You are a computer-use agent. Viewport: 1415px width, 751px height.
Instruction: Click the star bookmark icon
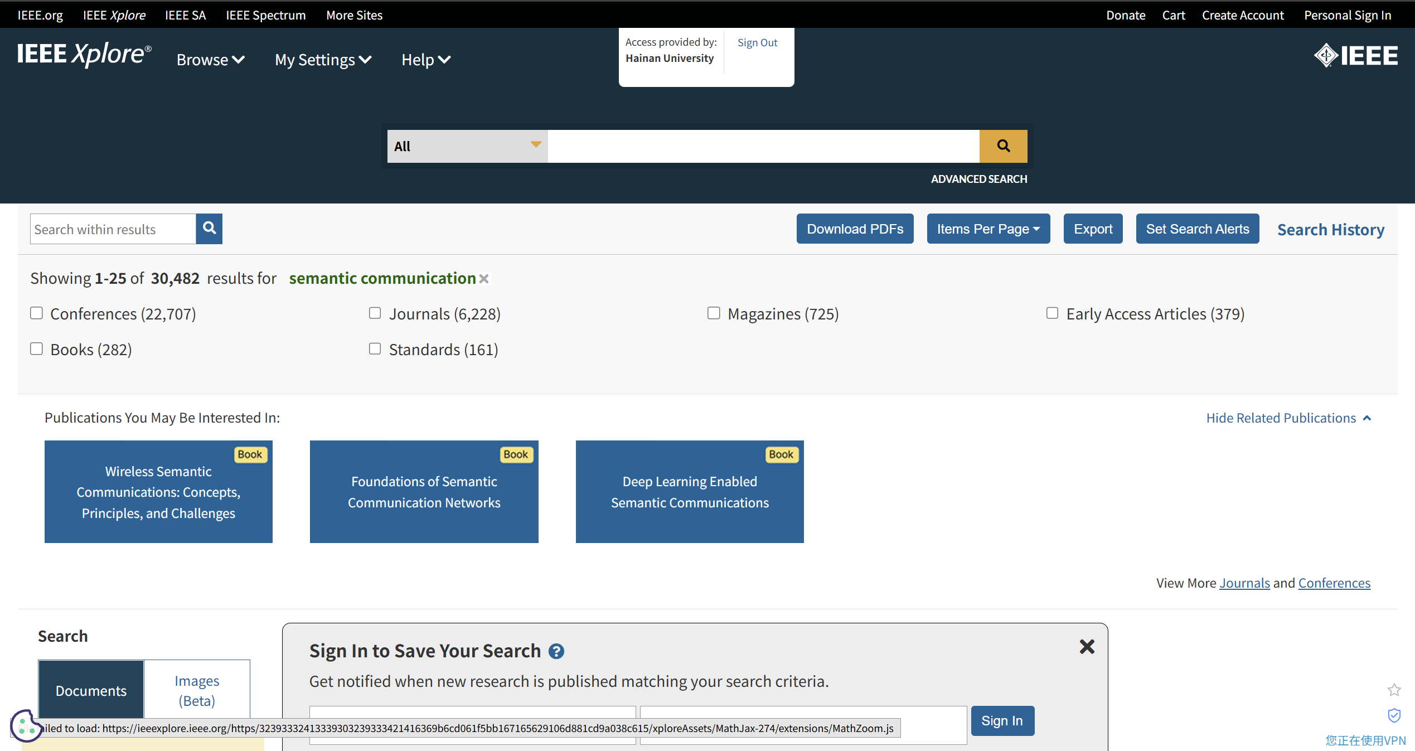pos(1394,690)
